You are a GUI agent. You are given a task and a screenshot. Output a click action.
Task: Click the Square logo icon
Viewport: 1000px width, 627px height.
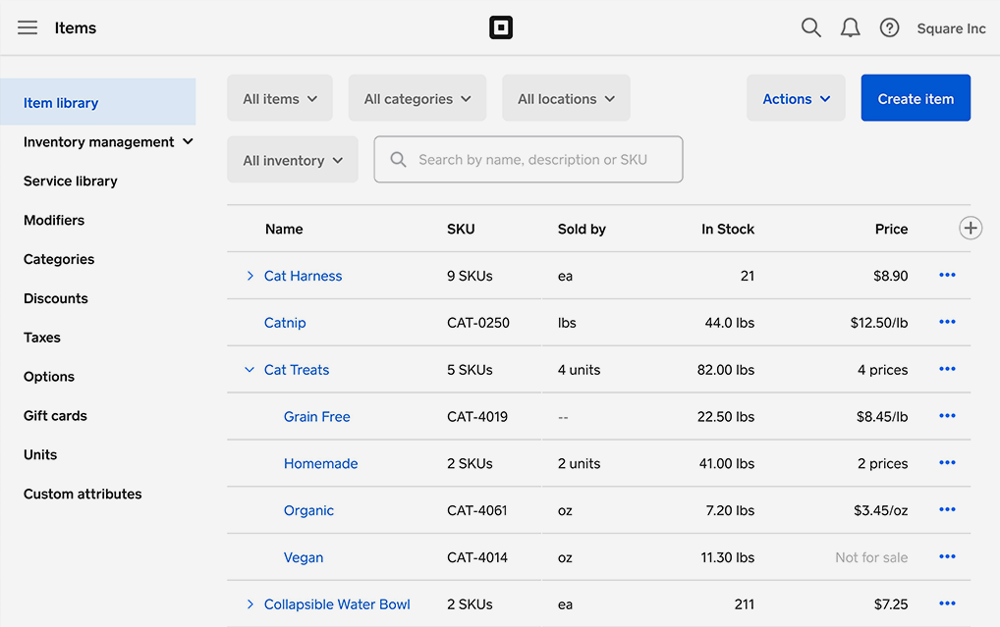point(501,27)
